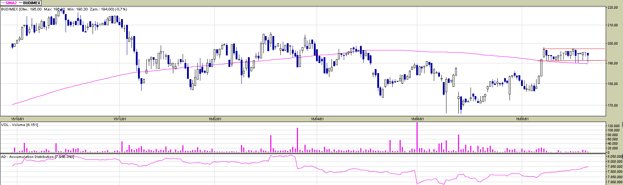
Task: Click the 15/10/01 date axis marker
Action: pos(17,118)
